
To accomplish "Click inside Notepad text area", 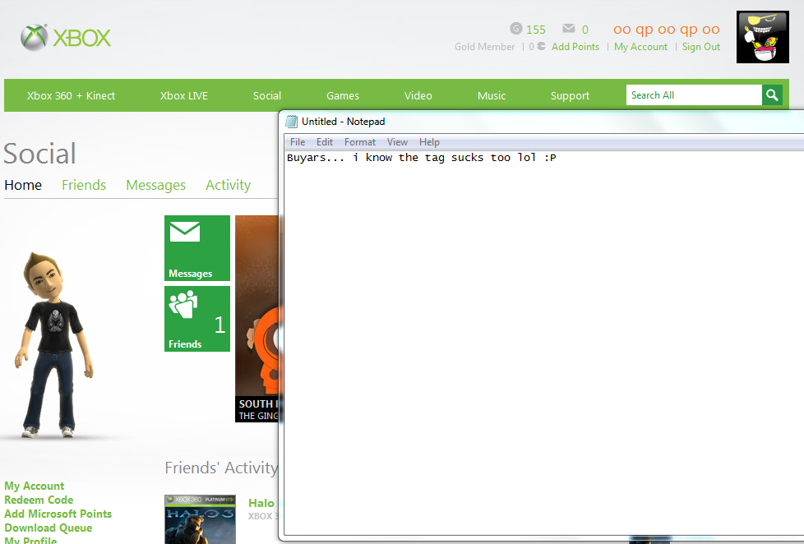I will [x=543, y=343].
